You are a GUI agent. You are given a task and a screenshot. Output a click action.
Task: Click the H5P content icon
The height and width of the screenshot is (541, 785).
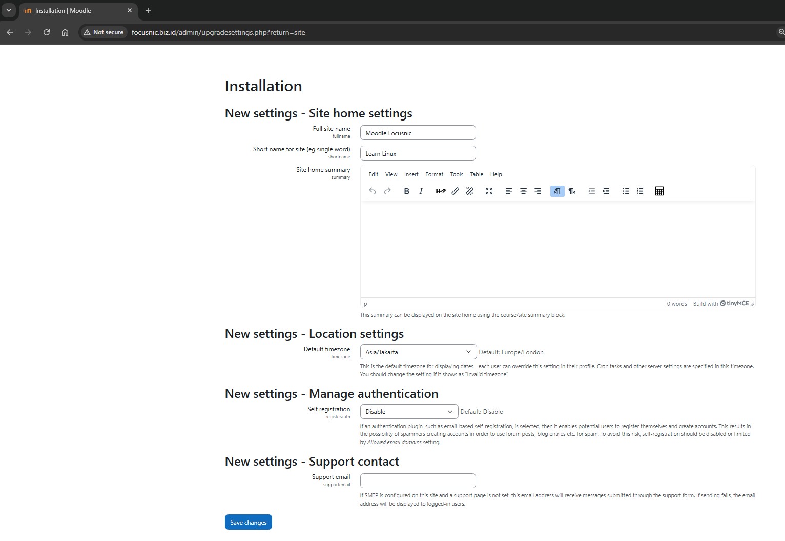tap(440, 191)
